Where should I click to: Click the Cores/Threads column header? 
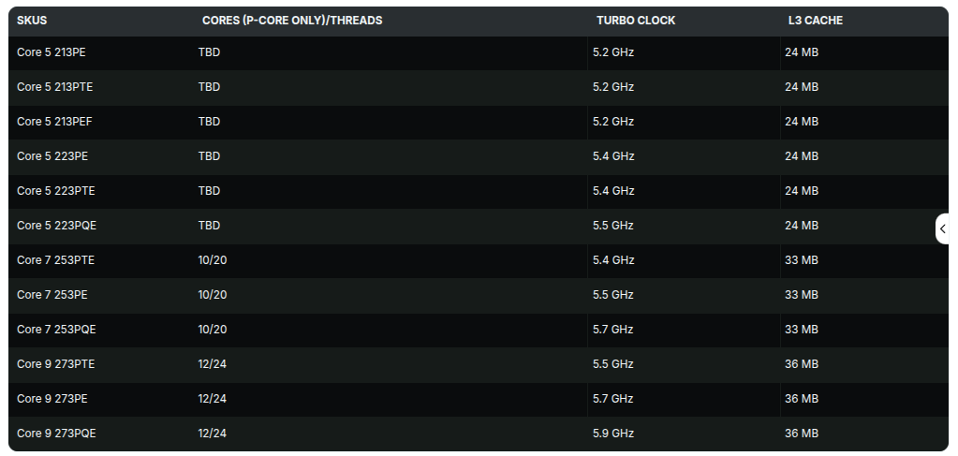pyautogui.click(x=292, y=21)
